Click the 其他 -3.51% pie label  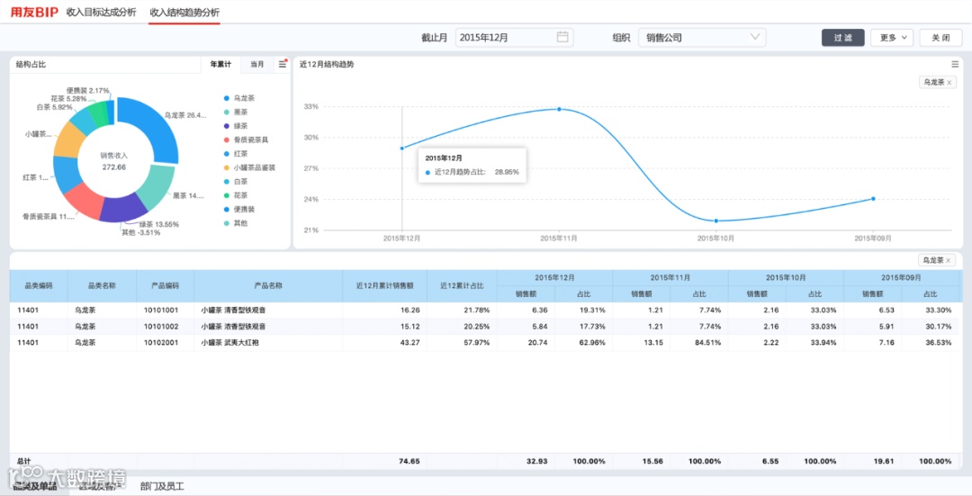(140, 232)
